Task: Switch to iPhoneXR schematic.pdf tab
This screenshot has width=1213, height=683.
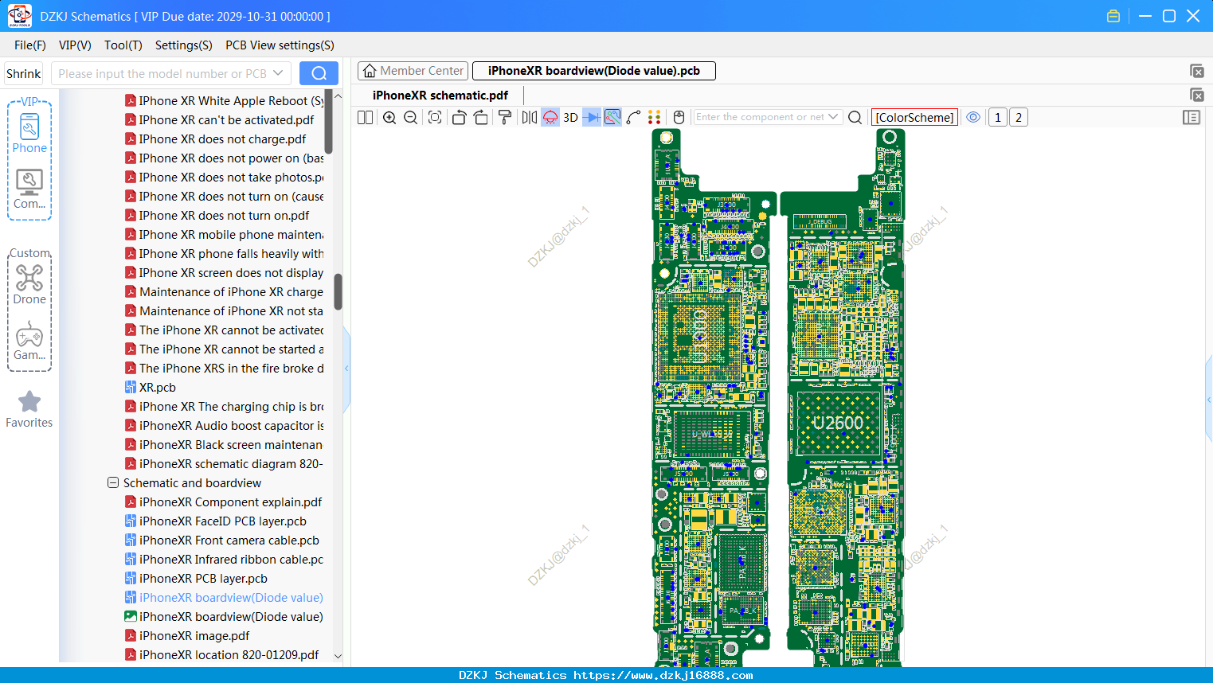Action: (440, 96)
